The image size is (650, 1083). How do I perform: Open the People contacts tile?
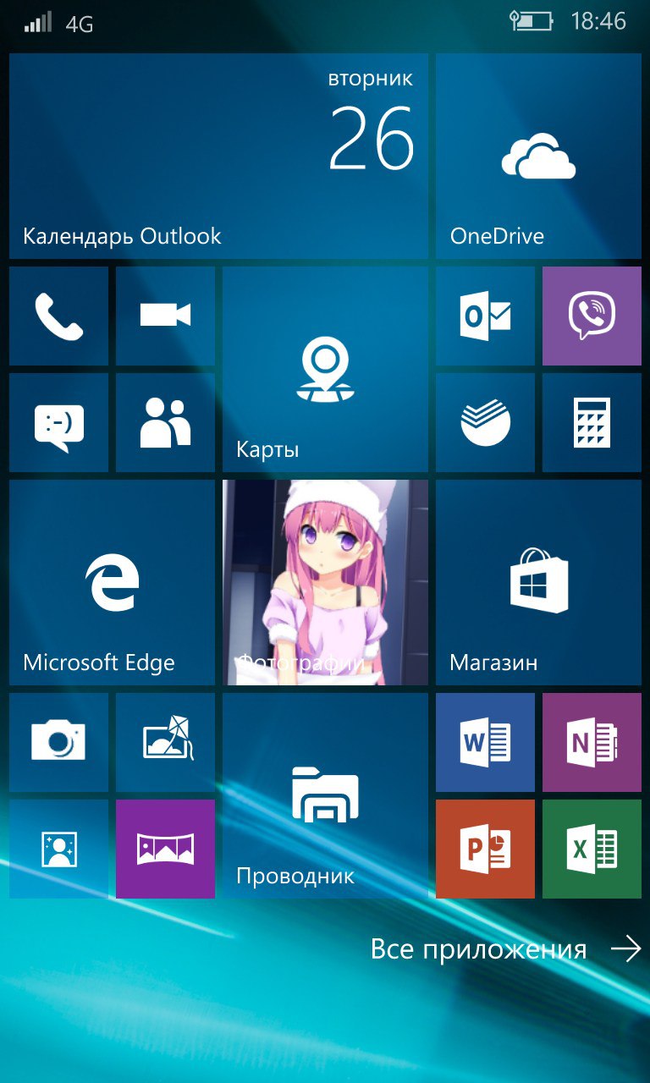[x=165, y=422]
